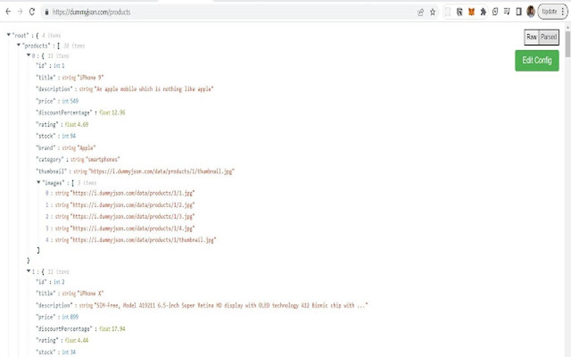This screenshot has width=571, height=357.
Task: Click description "An apple mobile which is nothing like apple"
Action: tap(154, 89)
